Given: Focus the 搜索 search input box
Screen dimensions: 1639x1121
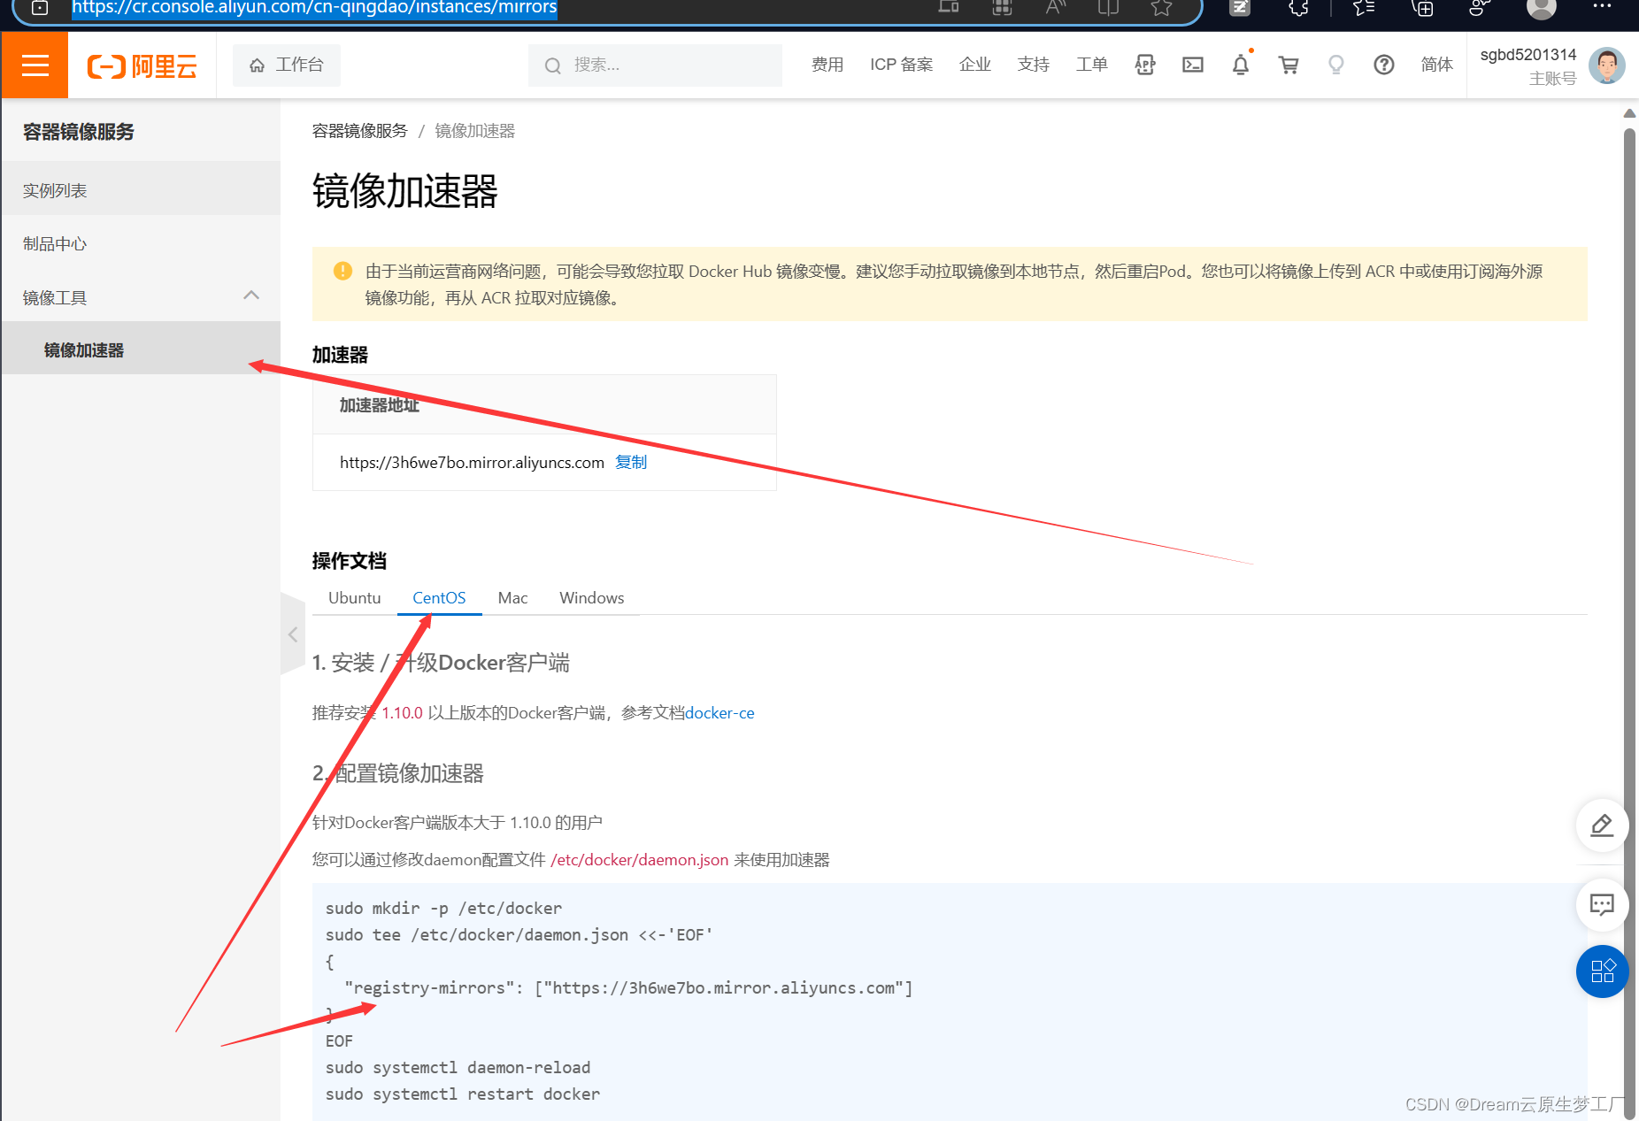Looking at the screenshot, I should pos(655,65).
